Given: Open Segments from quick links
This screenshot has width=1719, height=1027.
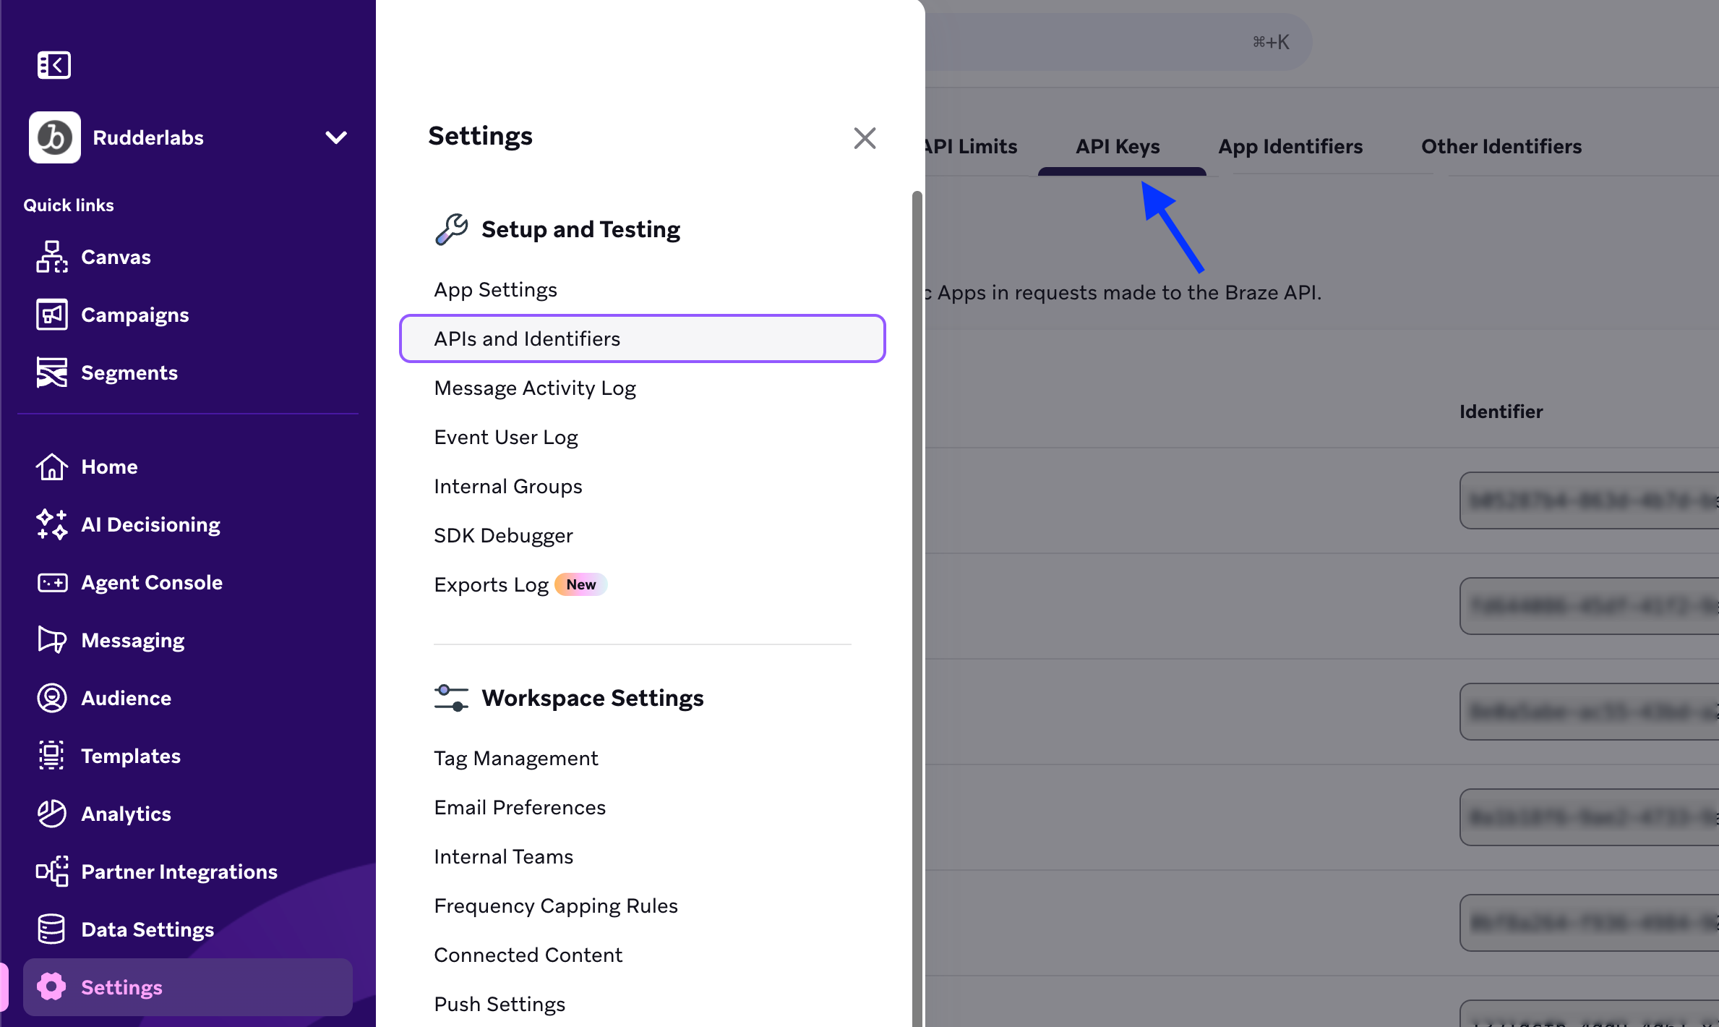Looking at the screenshot, I should [x=129, y=372].
